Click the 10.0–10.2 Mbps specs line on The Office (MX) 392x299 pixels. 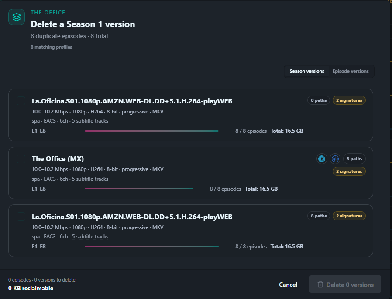pos(97,169)
